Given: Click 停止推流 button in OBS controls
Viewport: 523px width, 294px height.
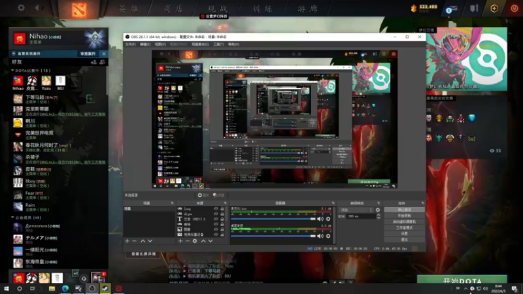Looking at the screenshot, I should pyautogui.click(x=404, y=210).
